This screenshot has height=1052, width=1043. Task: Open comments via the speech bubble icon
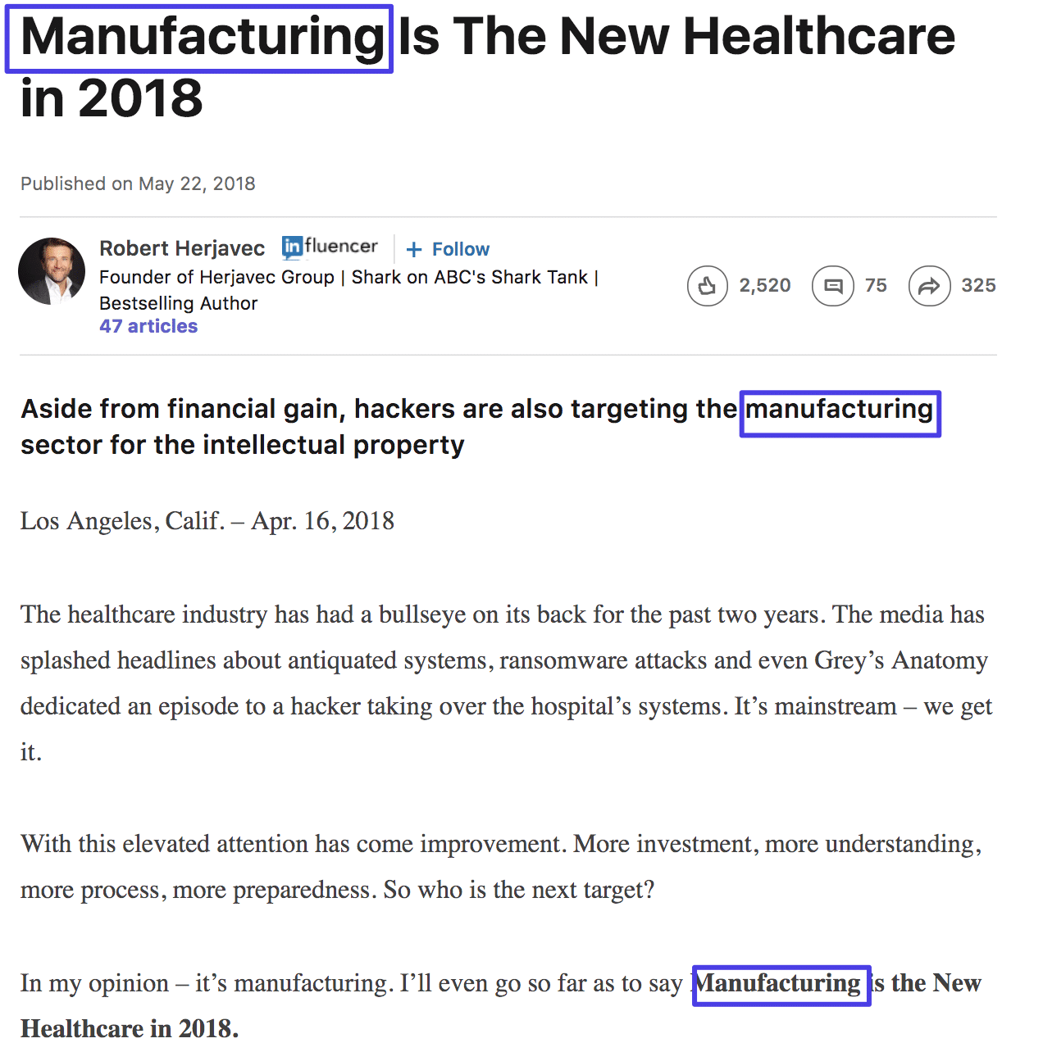click(x=832, y=286)
